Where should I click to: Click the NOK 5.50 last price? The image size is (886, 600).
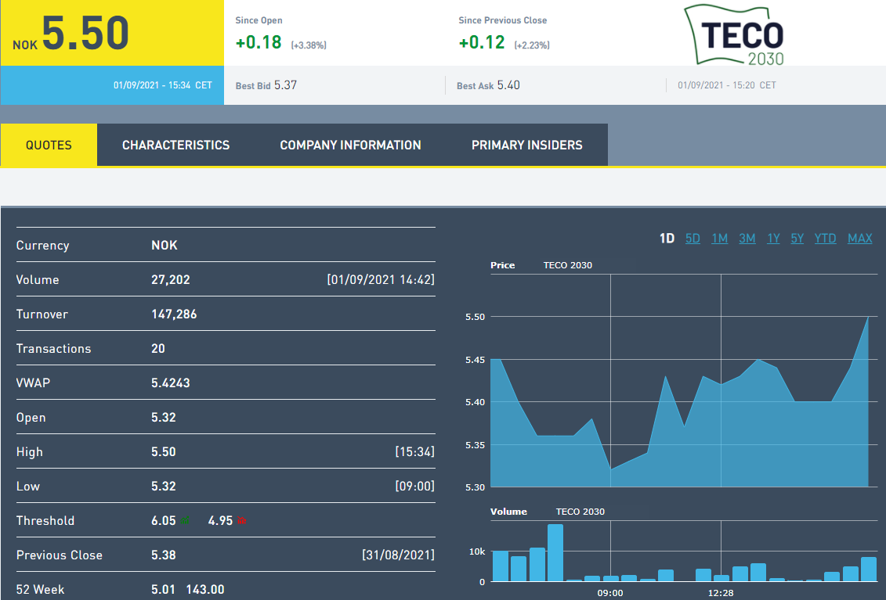[71, 34]
